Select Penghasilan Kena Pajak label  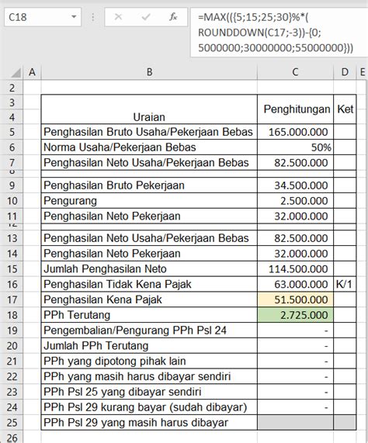pyautogui.click(x=149, y=299)
